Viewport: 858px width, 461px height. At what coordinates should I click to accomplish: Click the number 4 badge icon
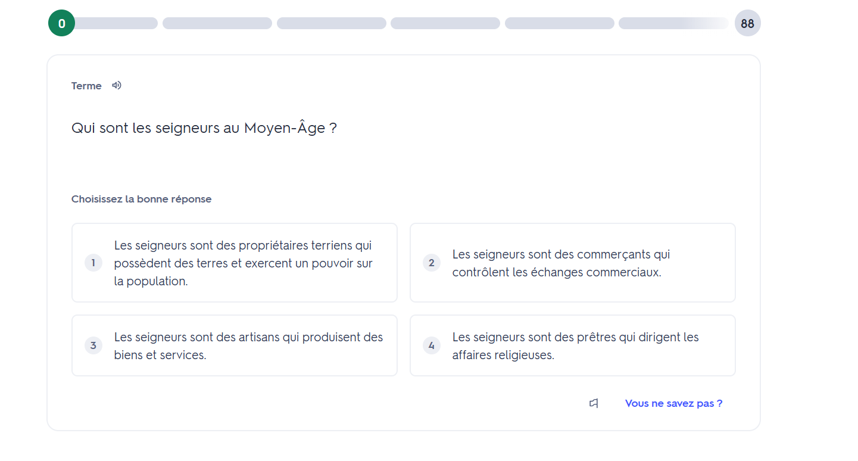[432, 345]
